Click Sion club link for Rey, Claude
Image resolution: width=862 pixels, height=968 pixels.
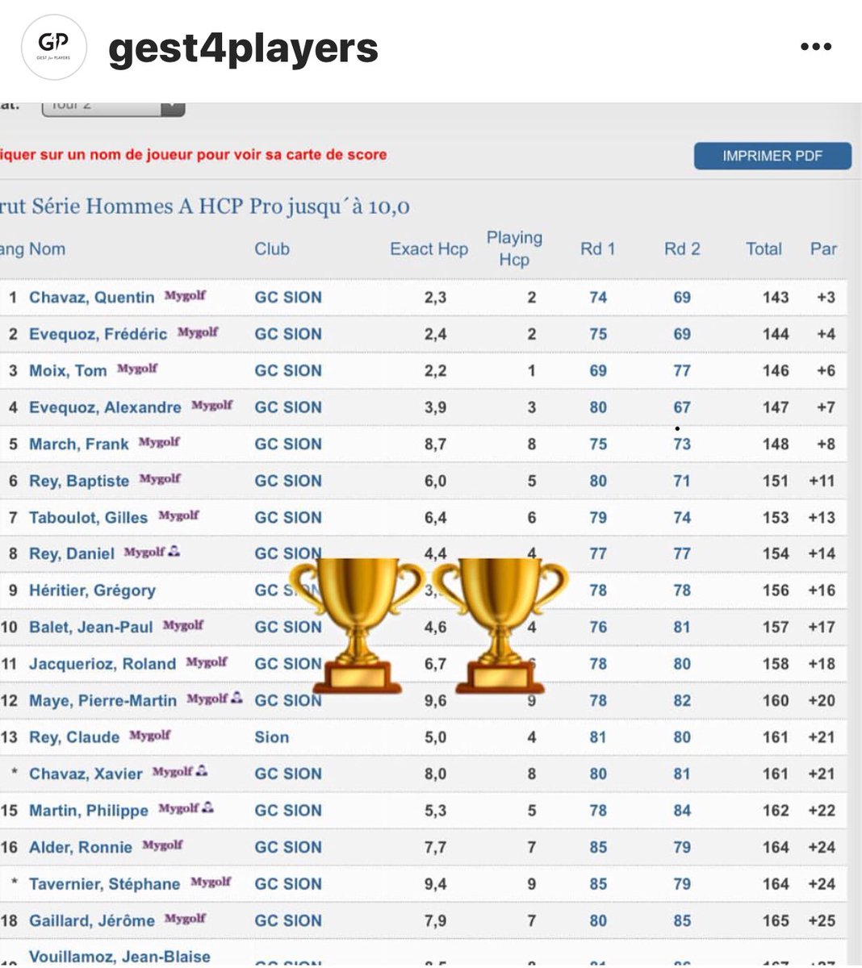pos(272,737)
